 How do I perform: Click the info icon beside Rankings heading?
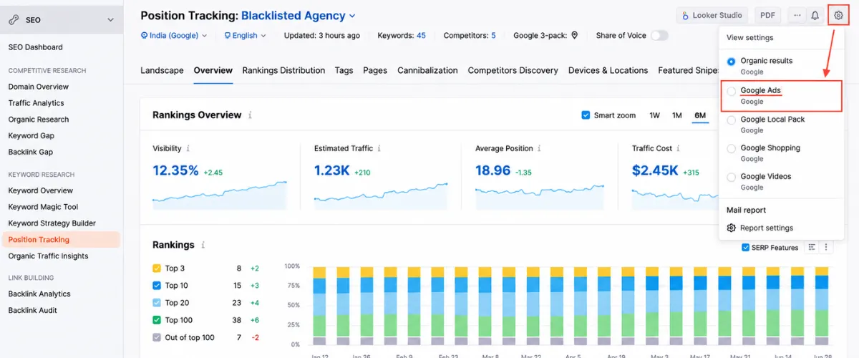click(x=203, y=245)
